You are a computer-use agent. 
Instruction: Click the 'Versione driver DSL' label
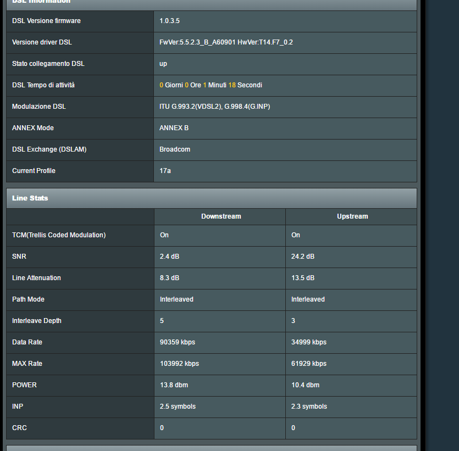click(x=42, y=42)
